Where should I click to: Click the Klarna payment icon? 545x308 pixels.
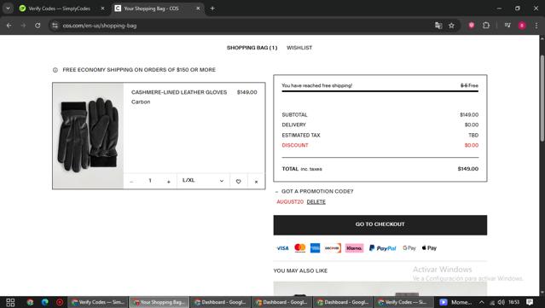point(354,248)
